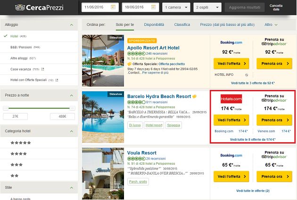Click the Parch. gratis tag
The width and height of the screenshot is (297, 200).
pos(138,182)
